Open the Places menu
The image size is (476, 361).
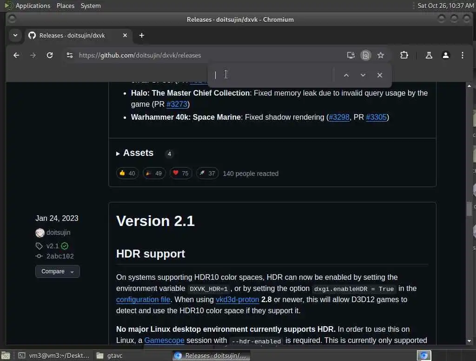[x=65, y=6]
